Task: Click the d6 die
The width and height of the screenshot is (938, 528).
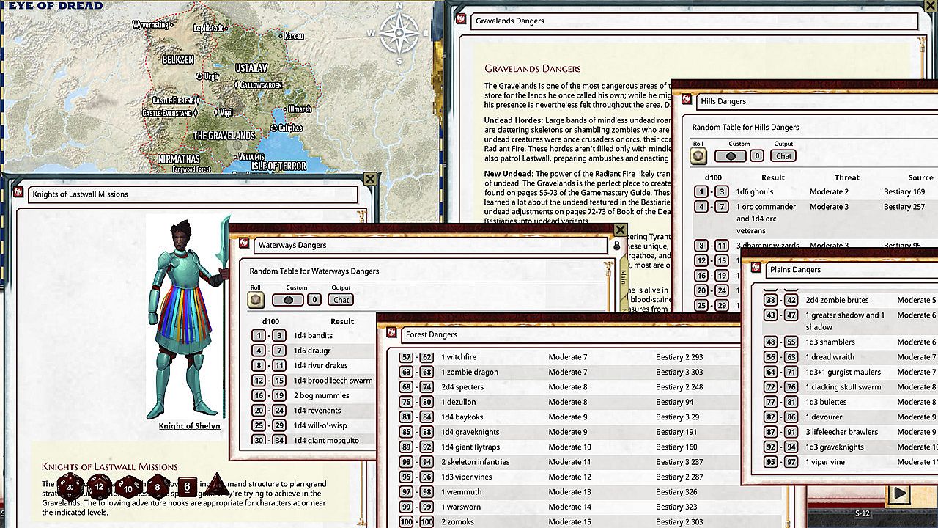Action: pos(187,486)
